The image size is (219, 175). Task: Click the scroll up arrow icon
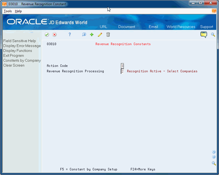click(214, 152)
